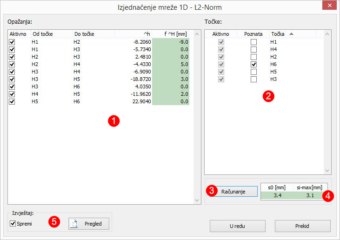Viewport: 340px width, 240px height.
Task: Click the Računanje button
Action: [x=233, y=191]
